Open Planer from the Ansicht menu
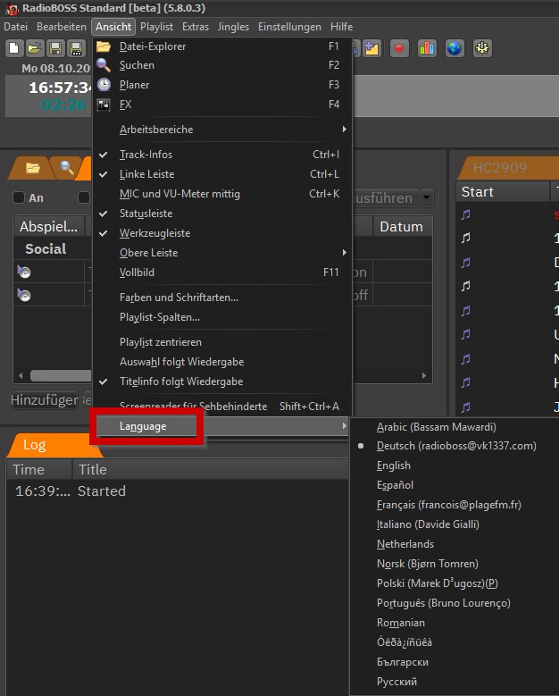This screenshot has height=696, width=559. click(x=222, y=85)
